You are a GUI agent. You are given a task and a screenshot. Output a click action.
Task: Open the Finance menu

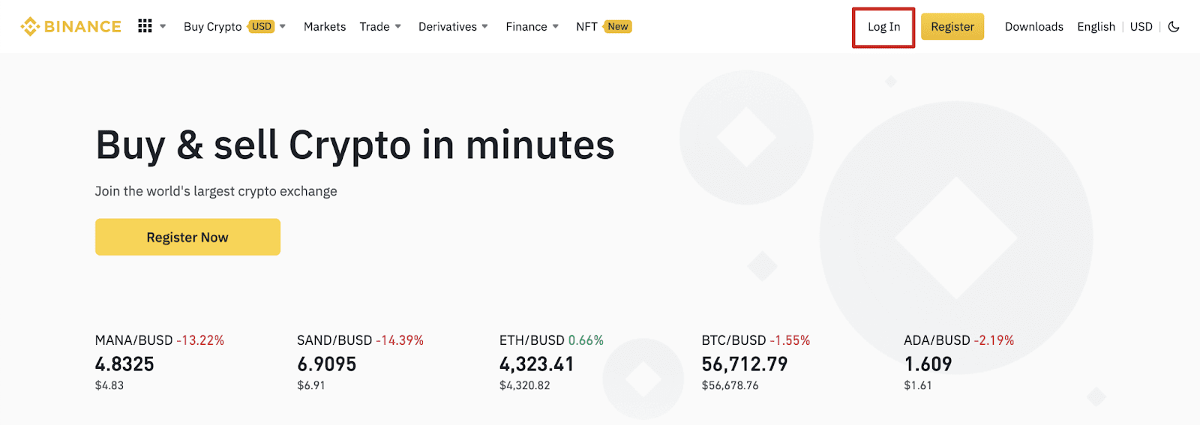coord(526,27)
